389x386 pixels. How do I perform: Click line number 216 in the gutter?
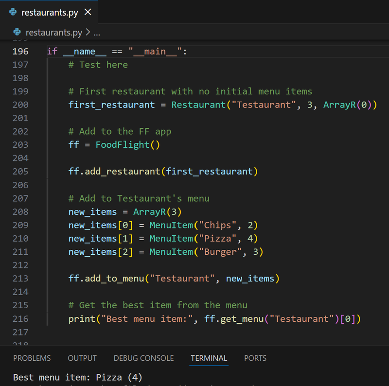pyautogui.click(x=20, y=319)
